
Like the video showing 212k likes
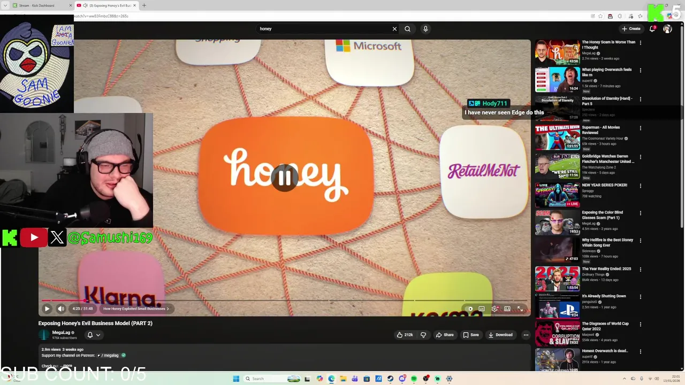point(405,335)
